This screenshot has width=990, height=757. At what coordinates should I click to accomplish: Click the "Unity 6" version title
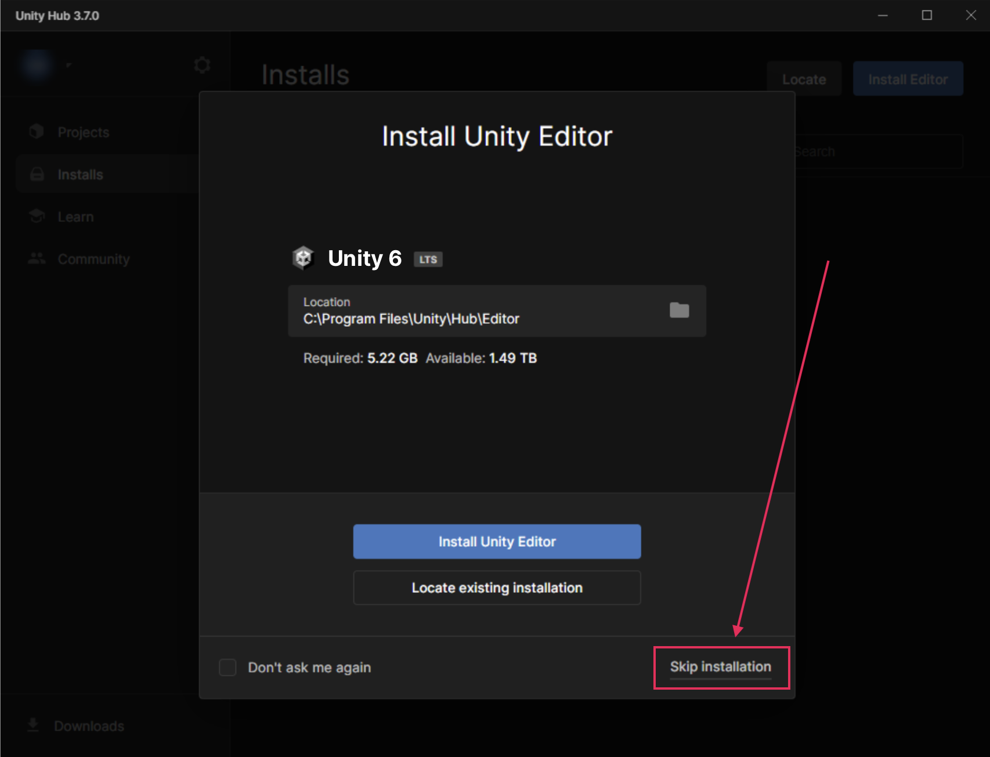pyautogui.click(x=364, y=258)
